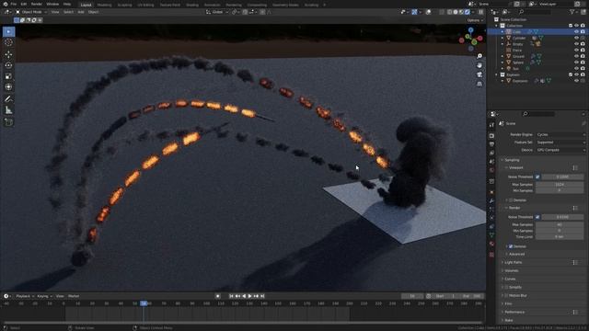Open the Scene properties tab icon

491,162
